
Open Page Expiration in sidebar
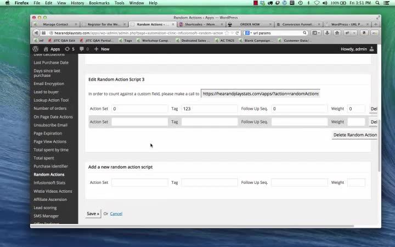(48, 133)
